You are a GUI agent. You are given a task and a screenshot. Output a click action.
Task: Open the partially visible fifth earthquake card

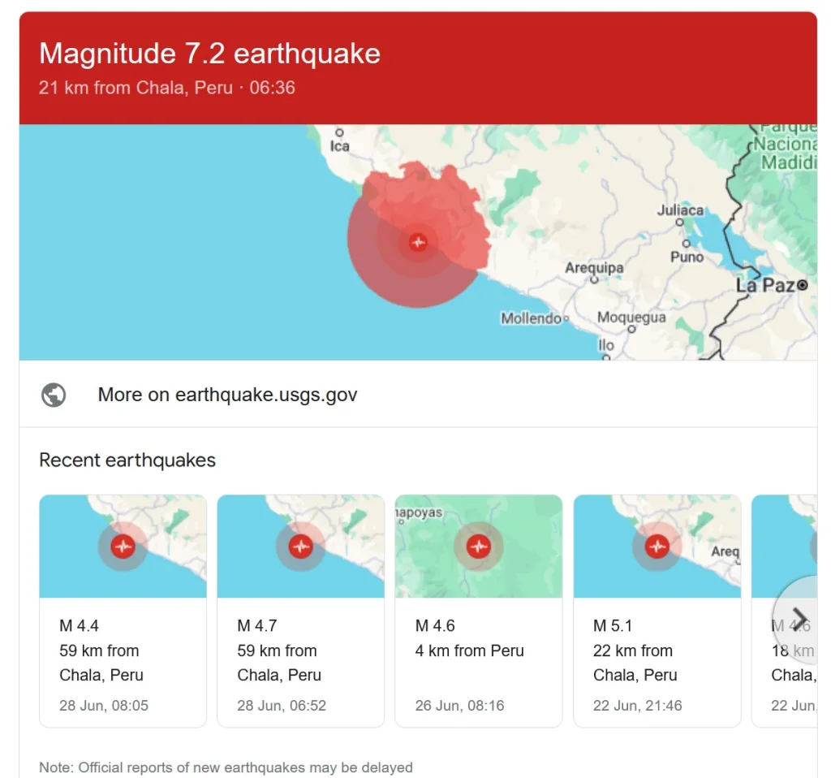point(785,611)
